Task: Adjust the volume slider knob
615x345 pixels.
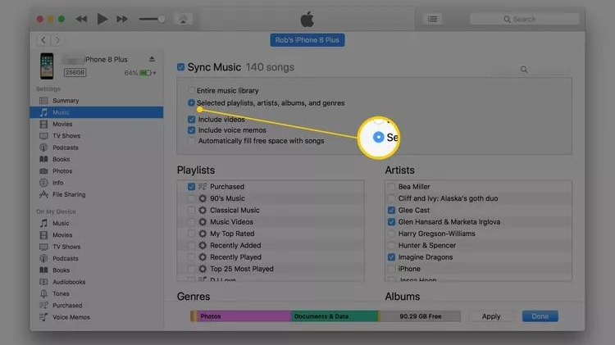Action: click(x=162, y=19)
